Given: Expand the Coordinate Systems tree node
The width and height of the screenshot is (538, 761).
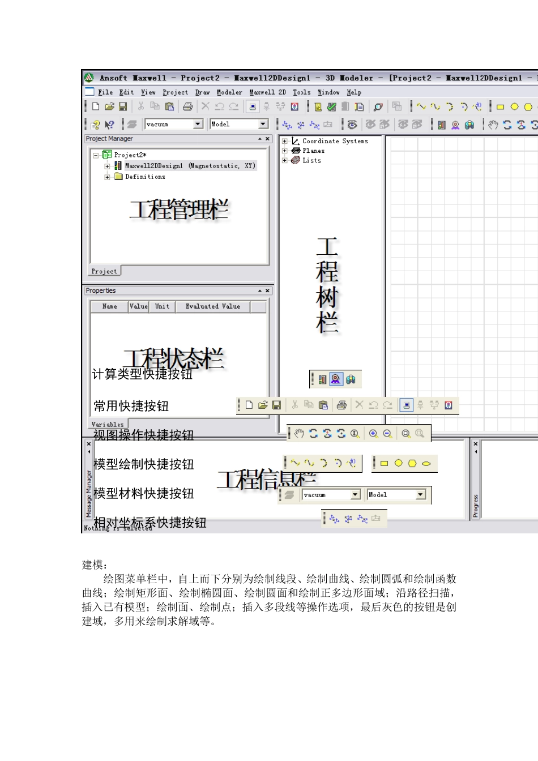Looking at the screenshot, I should pos(285,141).
